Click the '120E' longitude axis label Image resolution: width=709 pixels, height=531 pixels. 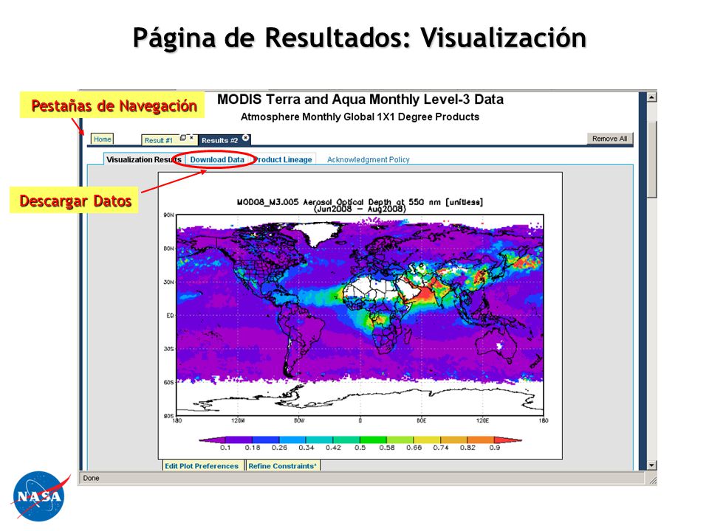pyautogui.click(x=482, y=420)
